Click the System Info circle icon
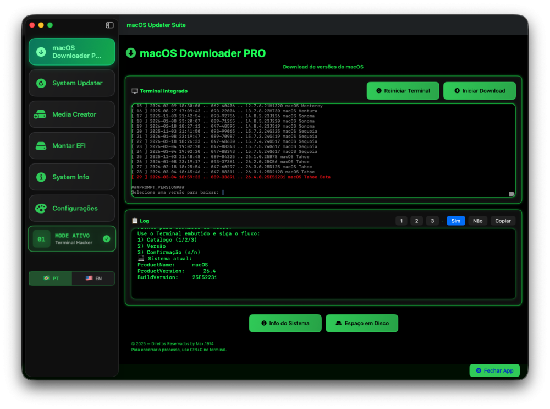 pyautogui.click(x=41, y=177)
